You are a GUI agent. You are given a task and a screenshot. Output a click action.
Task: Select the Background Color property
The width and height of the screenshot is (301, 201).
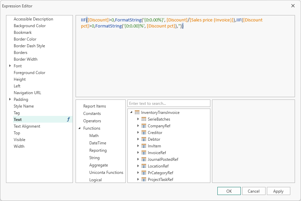[x=29, y=26]
